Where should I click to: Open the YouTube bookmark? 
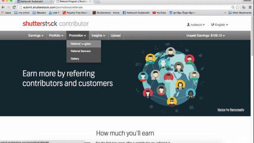pos(159,13)
